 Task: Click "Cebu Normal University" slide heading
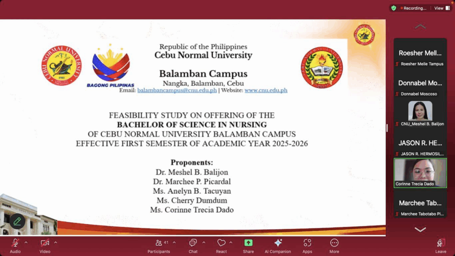(x=203, y=55)
